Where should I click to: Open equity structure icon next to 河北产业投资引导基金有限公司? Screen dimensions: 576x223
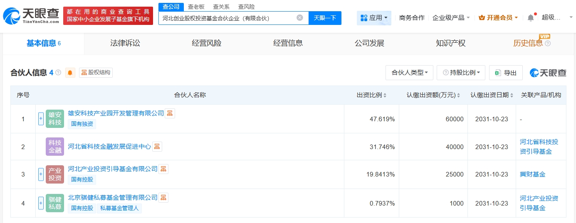[163, 169]
